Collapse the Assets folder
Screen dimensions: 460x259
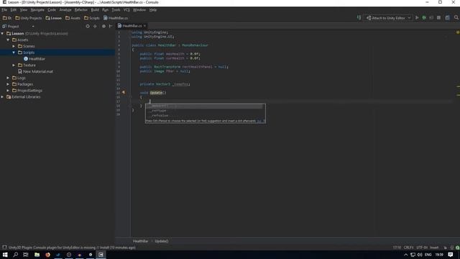(x=8, y=40)
